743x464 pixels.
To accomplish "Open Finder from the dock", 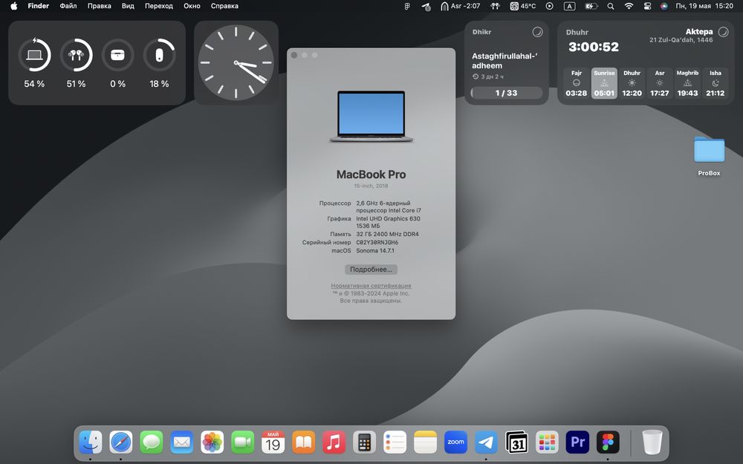I will pos(91,442).
